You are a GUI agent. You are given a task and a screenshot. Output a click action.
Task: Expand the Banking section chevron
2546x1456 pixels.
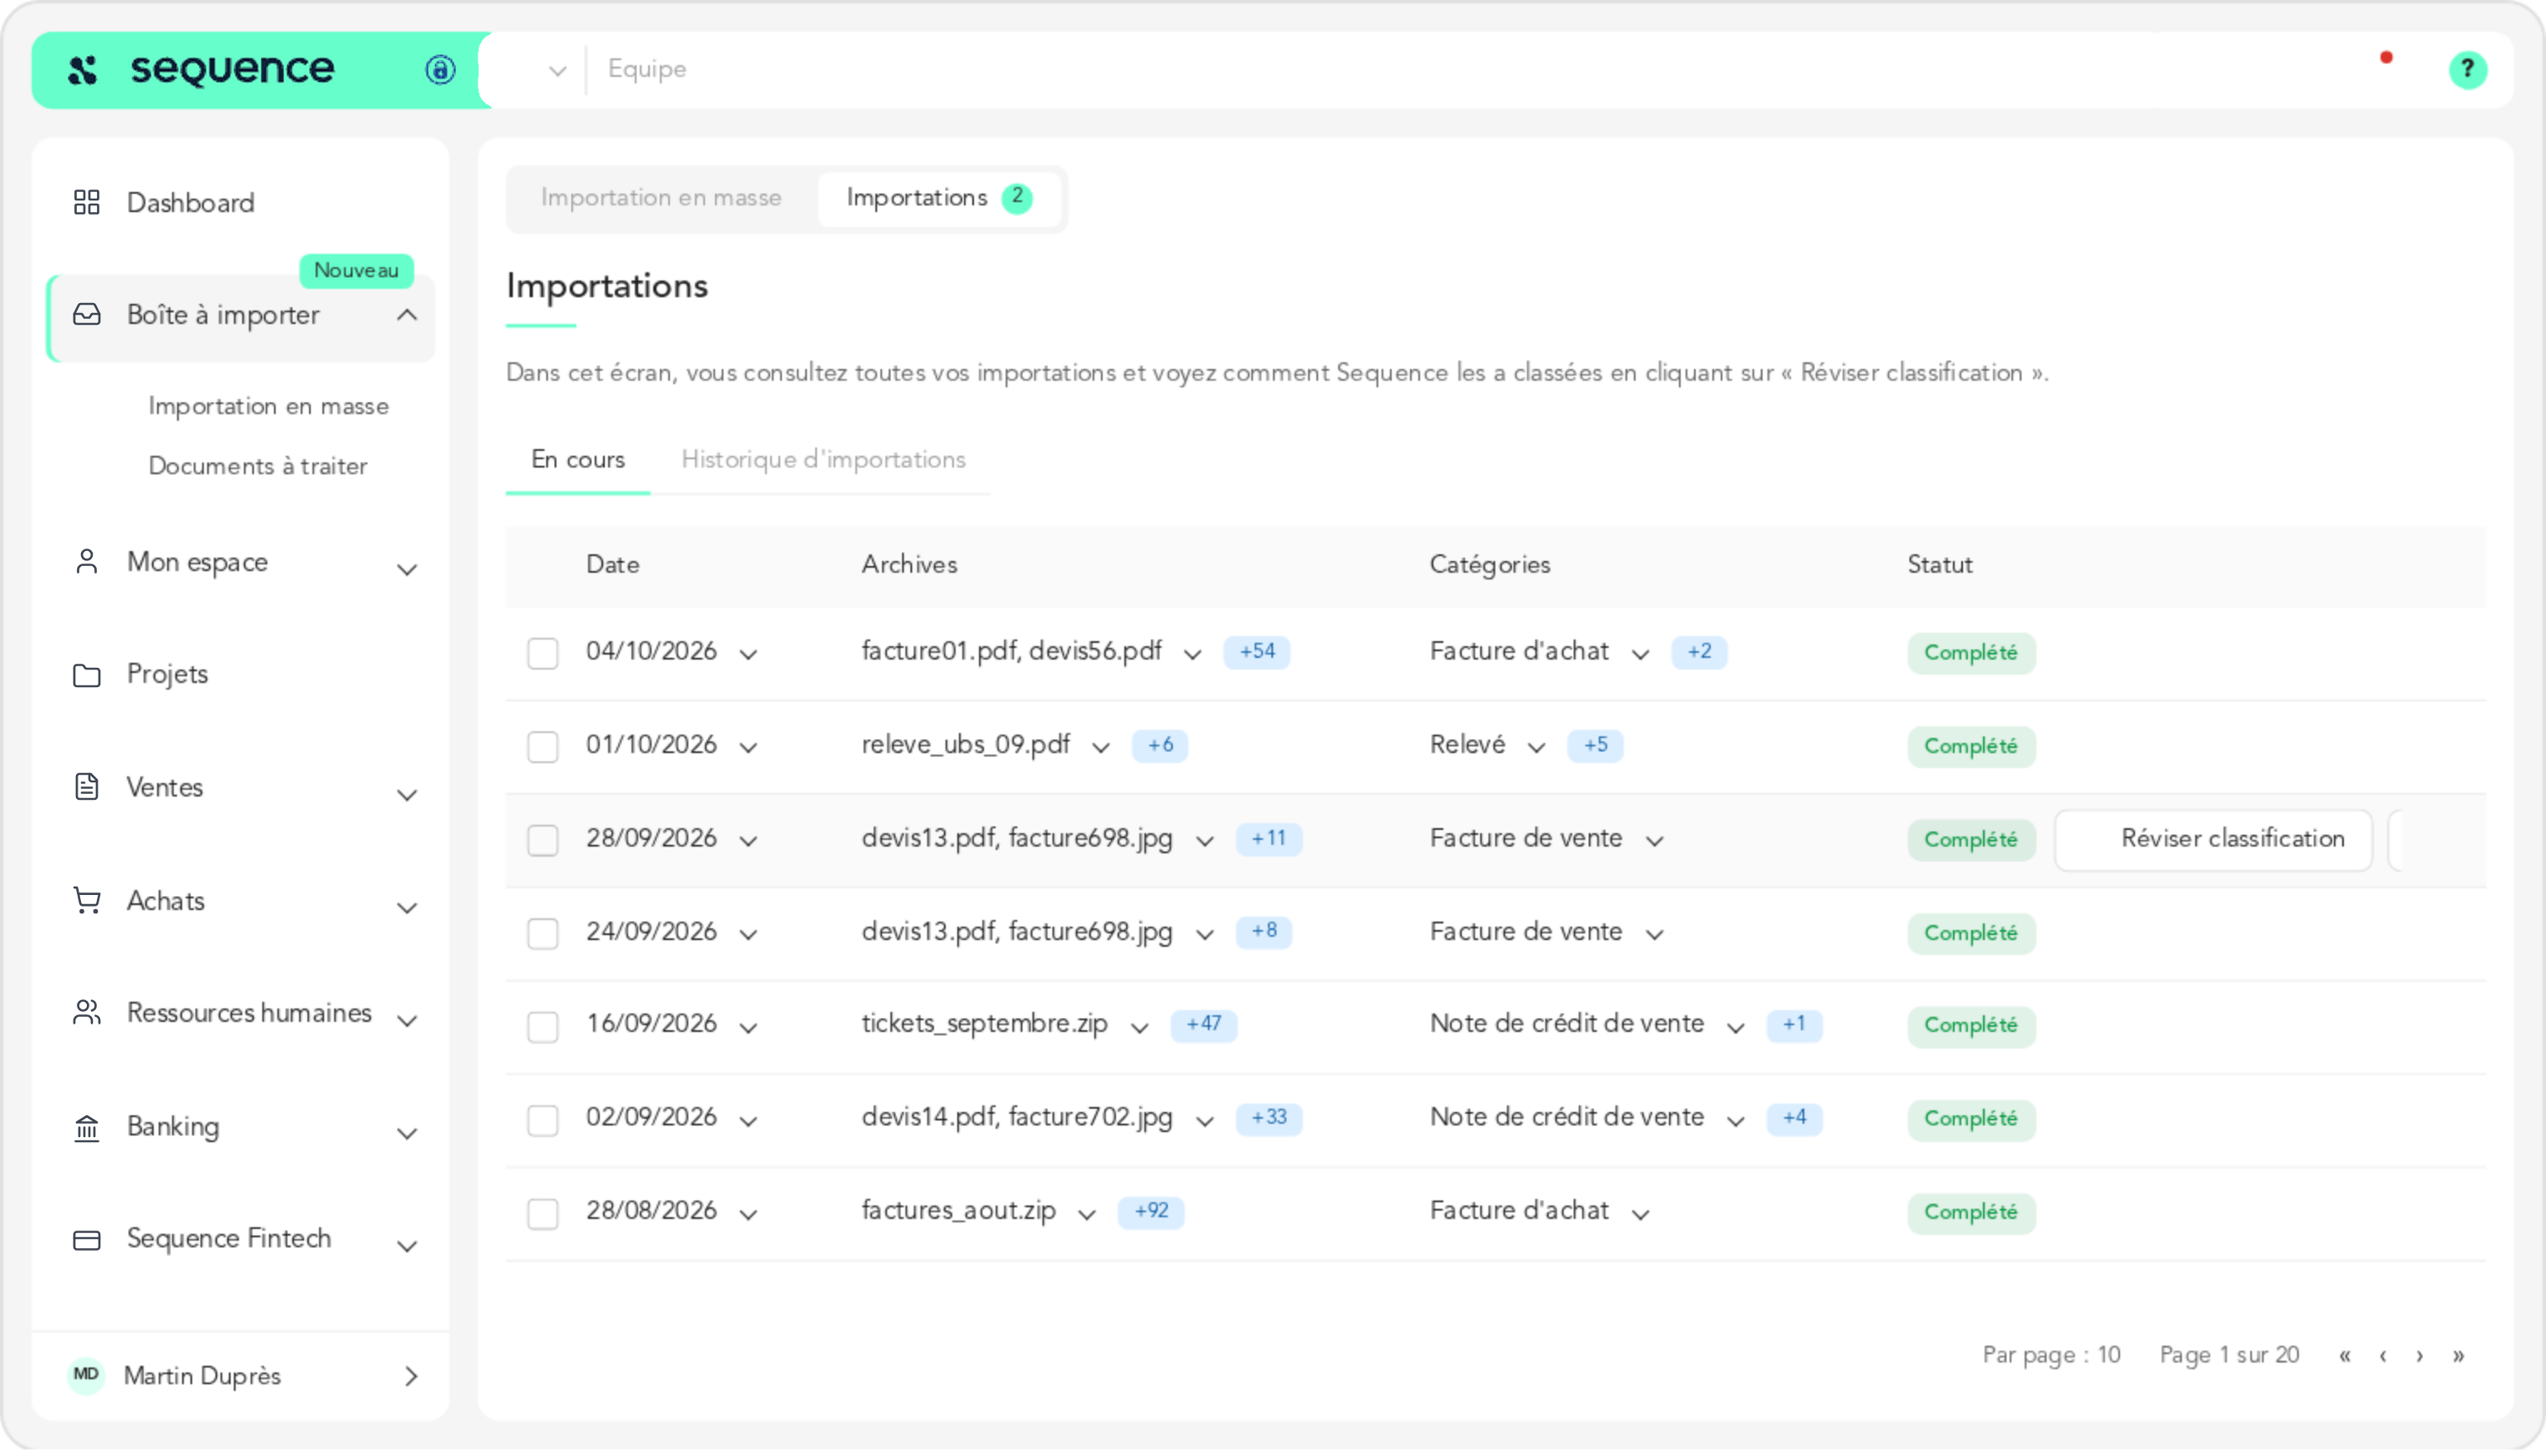[x=406, y=1134]
